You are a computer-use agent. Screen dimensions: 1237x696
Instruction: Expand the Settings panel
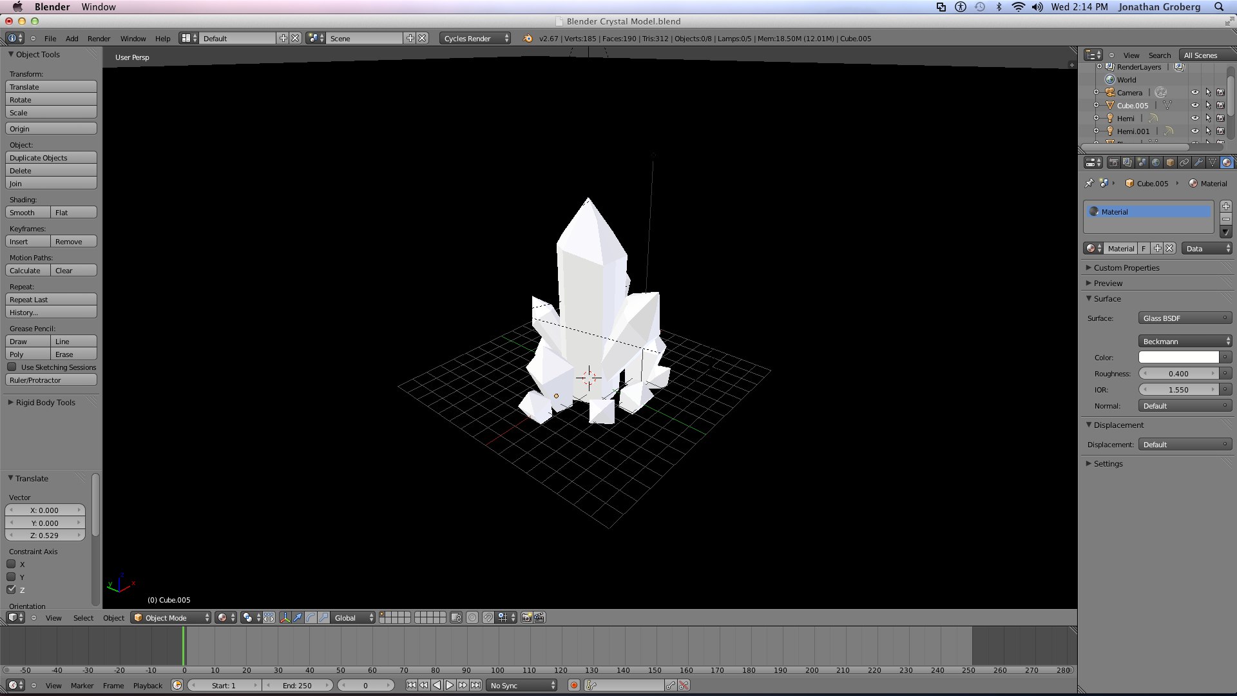click(x=1108, y=463)
